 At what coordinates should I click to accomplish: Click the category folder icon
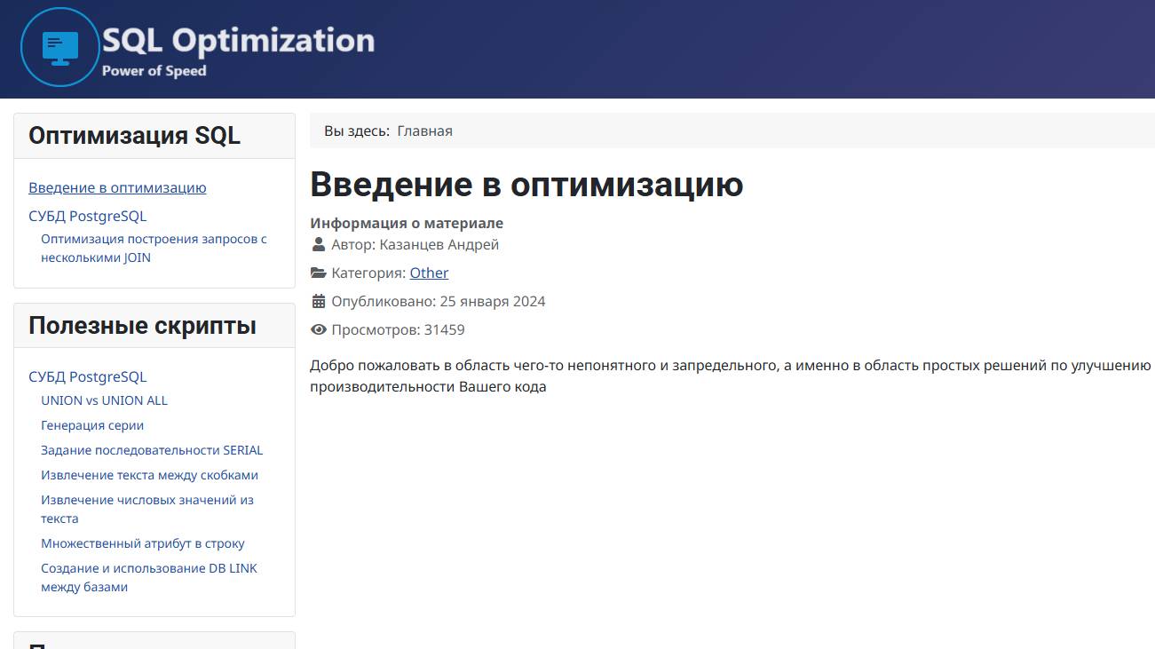[x=319, y=273]
